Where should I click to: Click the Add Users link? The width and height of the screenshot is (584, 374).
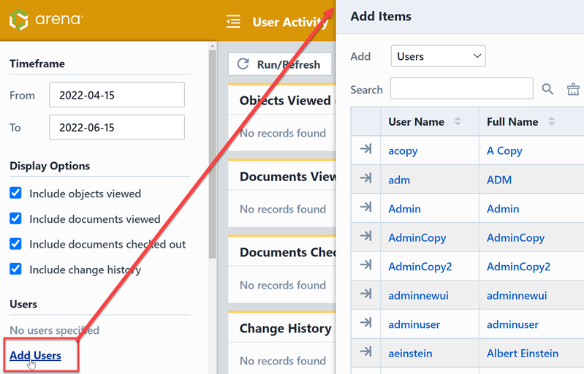point(35,356)
